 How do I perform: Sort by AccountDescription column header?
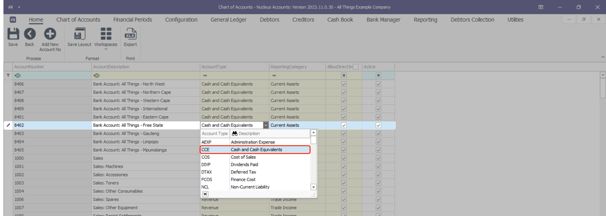[x=146, y=67]
